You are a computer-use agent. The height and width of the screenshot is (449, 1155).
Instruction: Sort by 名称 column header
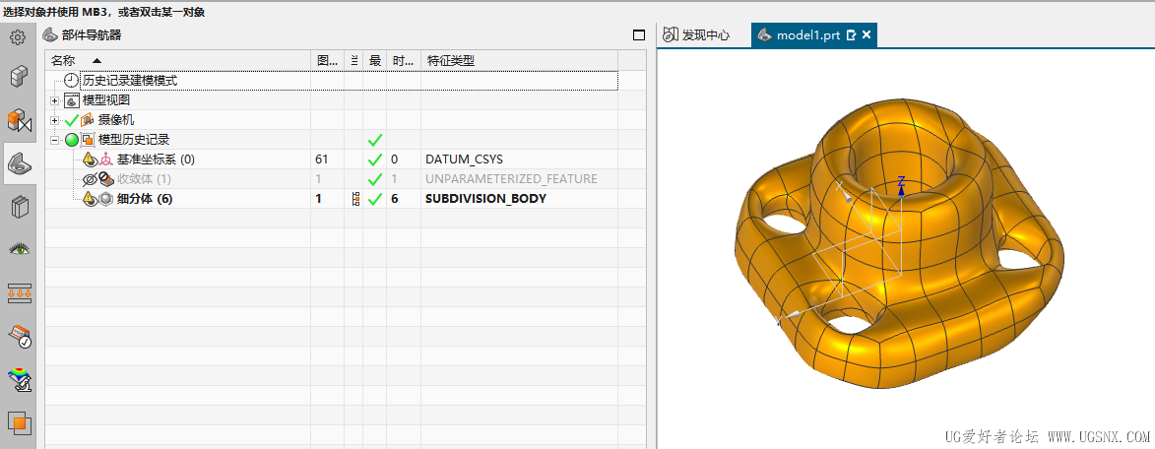pyautogui.click(x=177, y=60)
